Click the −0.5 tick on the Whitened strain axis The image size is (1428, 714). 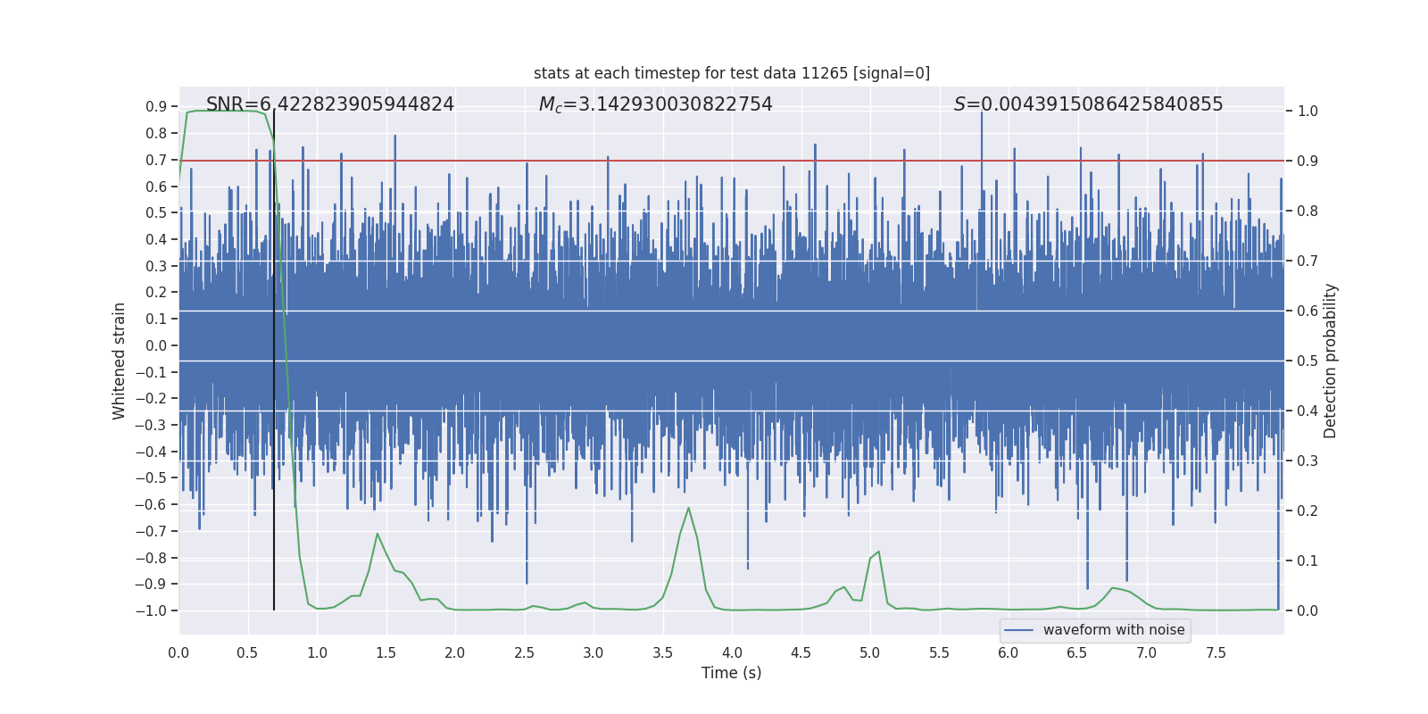coord(151,478)
